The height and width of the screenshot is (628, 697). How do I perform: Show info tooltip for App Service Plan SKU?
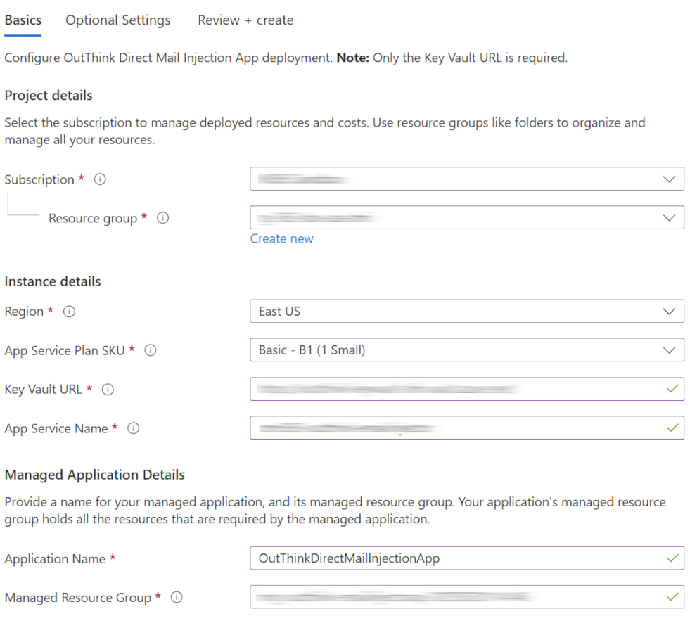(x=151, y=350)
